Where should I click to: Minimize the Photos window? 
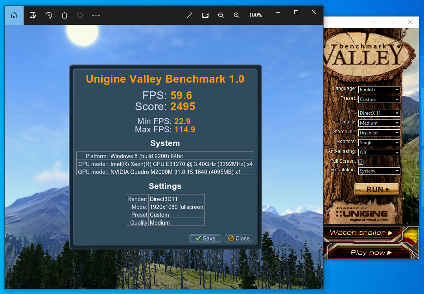tap(278, 13)
